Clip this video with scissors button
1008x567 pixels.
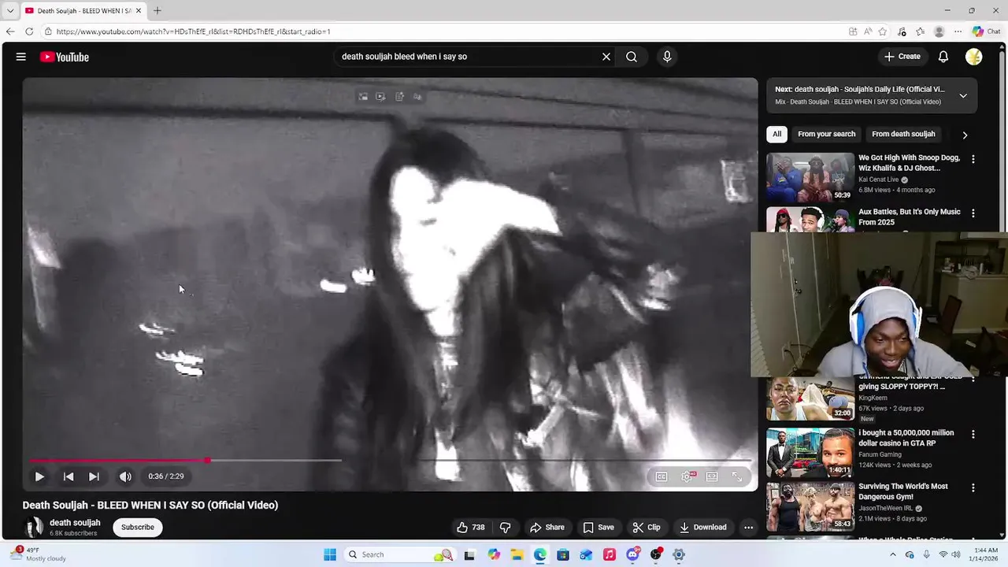[647, 528]
